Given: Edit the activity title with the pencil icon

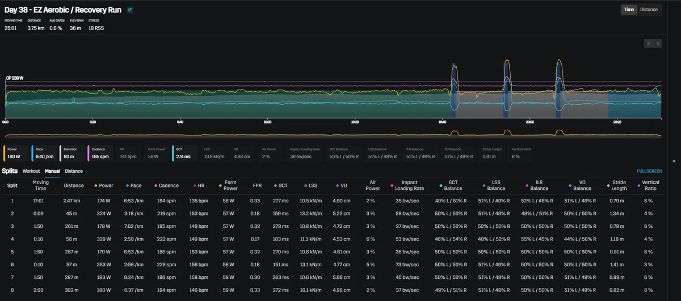Looking at the screenshot, I should pos(130,10).
